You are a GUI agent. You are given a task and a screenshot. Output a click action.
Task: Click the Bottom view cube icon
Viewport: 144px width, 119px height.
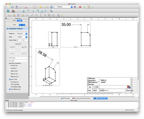tap(42, 11)
